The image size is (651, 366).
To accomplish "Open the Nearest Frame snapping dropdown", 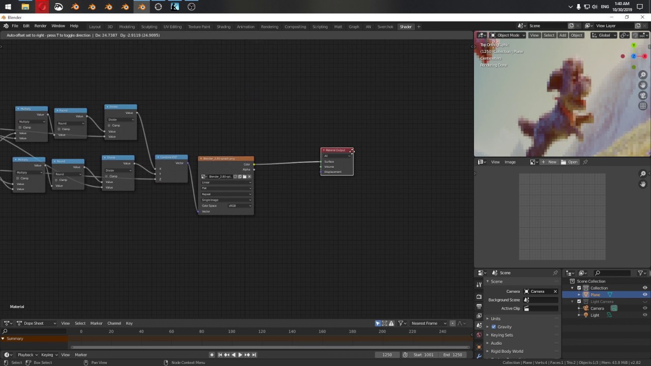I will click(429, 323).
